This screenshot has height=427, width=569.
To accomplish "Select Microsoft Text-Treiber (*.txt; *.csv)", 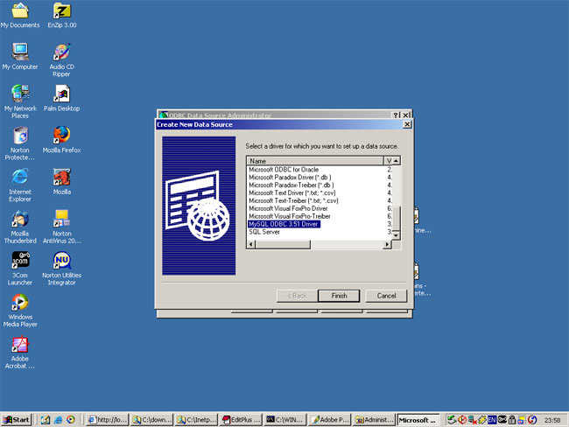I will 293,200.
